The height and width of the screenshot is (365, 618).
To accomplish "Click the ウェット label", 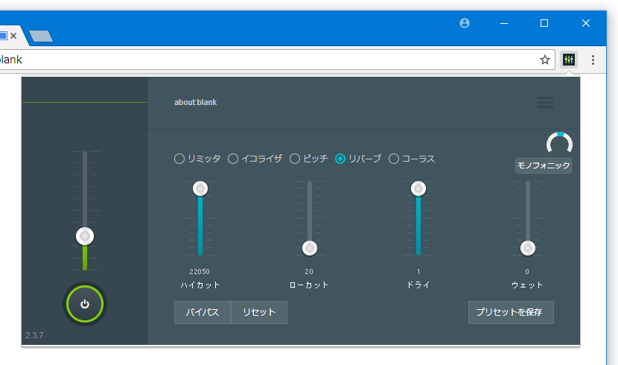I will pos(527,285).
